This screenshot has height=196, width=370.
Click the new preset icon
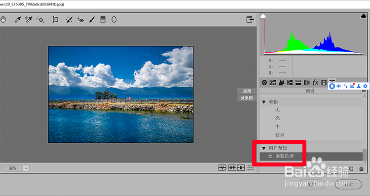pos(351,169)
